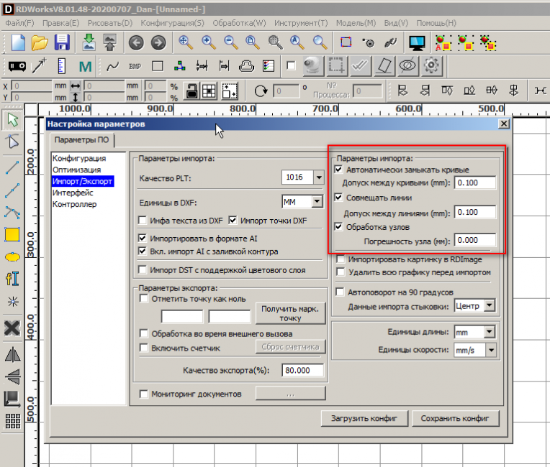Open the 'Качество PLT' dropdown

click(318, 177)
